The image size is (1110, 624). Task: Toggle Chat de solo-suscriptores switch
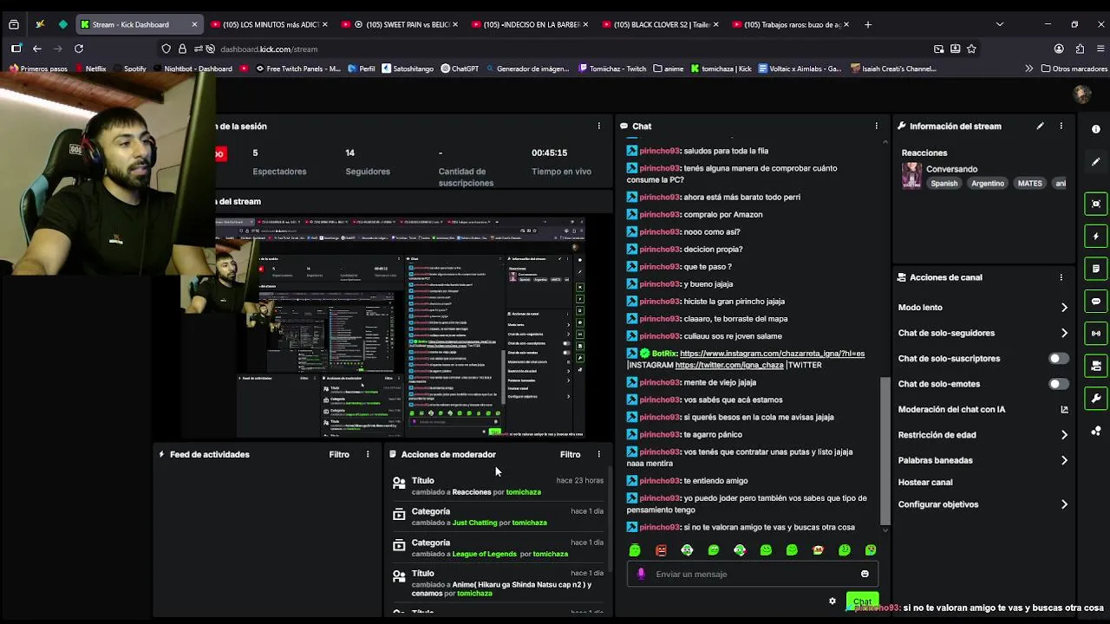pos(1057,358)
